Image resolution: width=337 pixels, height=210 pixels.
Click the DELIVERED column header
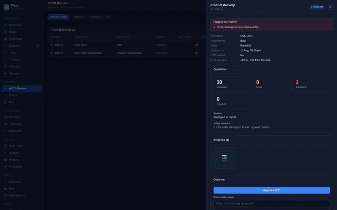[x=185, y=37]
